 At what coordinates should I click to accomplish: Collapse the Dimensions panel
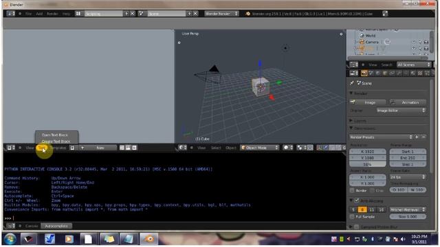click(x=351, y=128)
